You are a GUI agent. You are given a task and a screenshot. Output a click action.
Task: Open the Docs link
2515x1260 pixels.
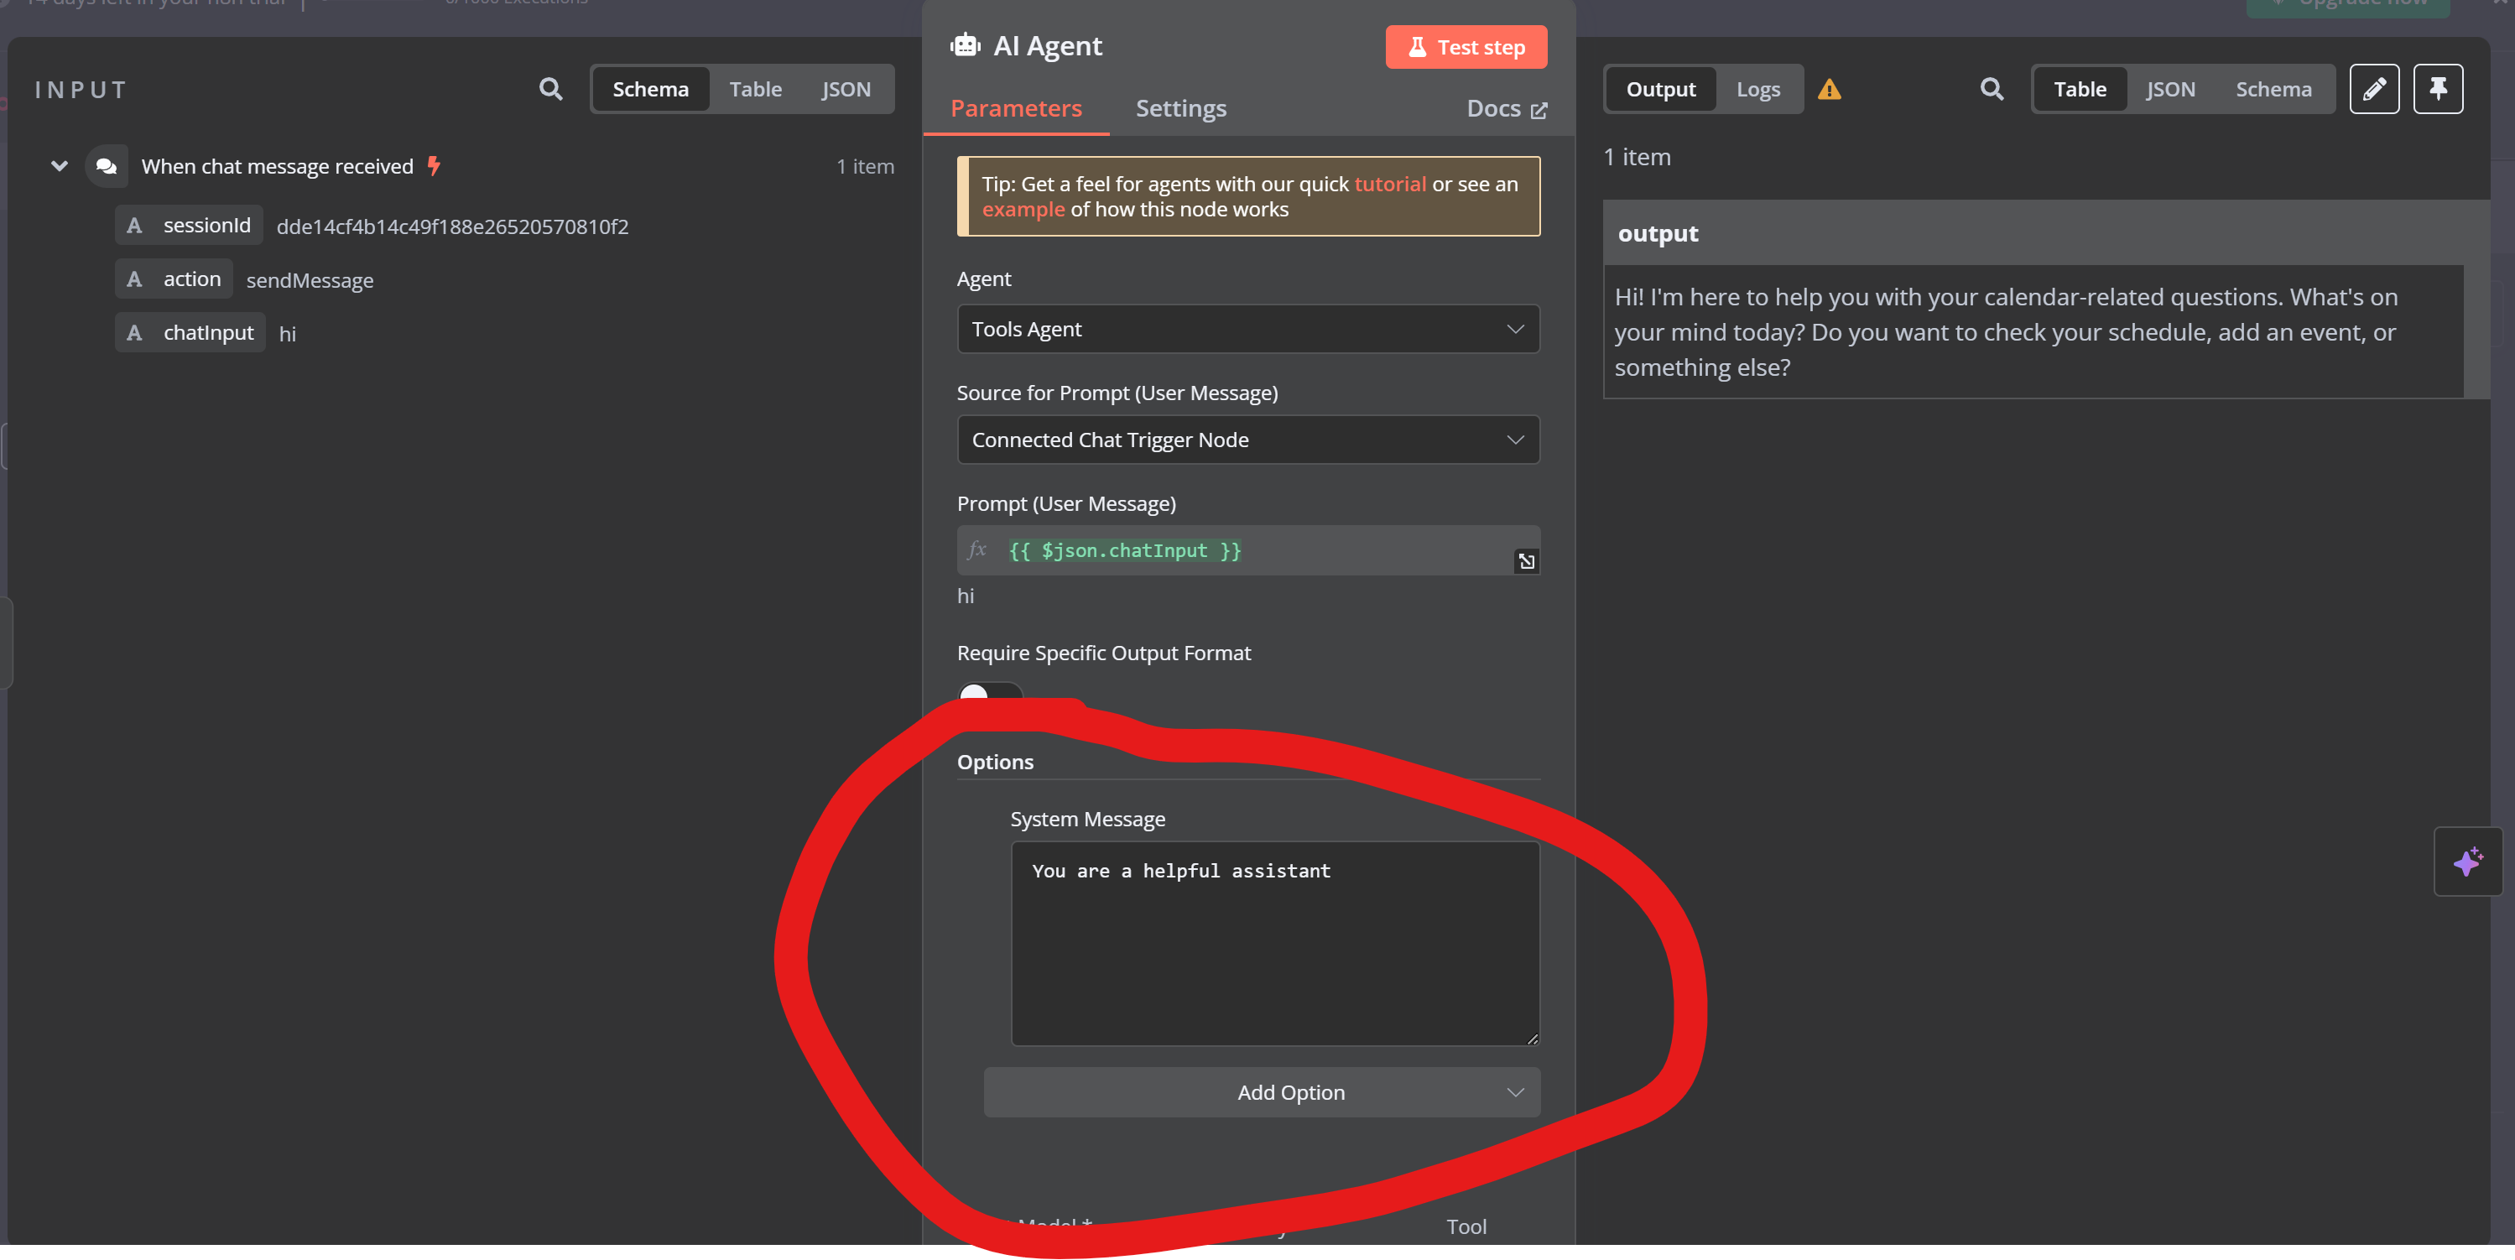(1506, 108)
